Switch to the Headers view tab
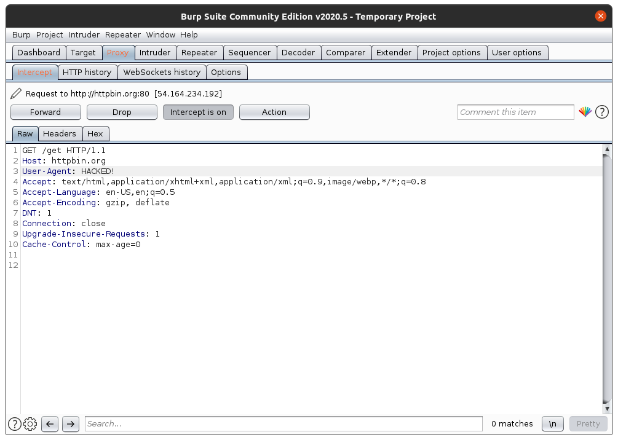 tap(60, 133)
